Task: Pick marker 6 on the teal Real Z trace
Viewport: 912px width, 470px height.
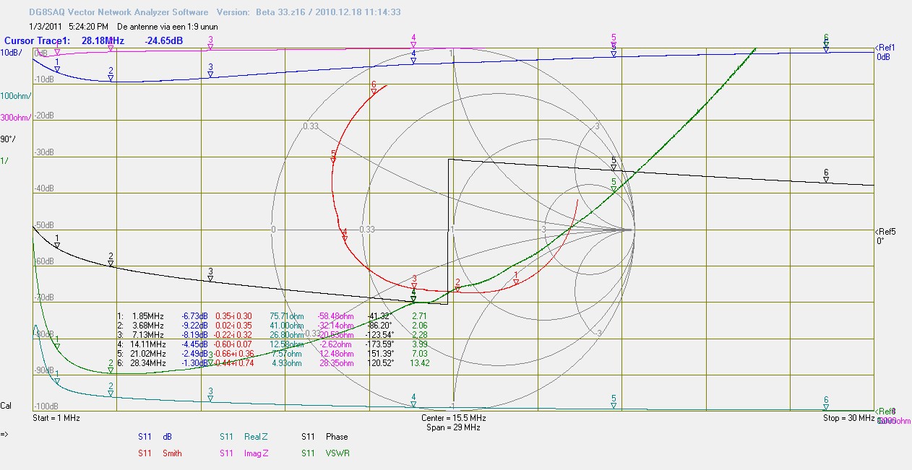Action: tap(826, 403)
